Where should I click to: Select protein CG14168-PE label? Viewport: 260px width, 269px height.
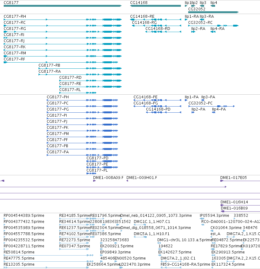[x=145, y=97]
